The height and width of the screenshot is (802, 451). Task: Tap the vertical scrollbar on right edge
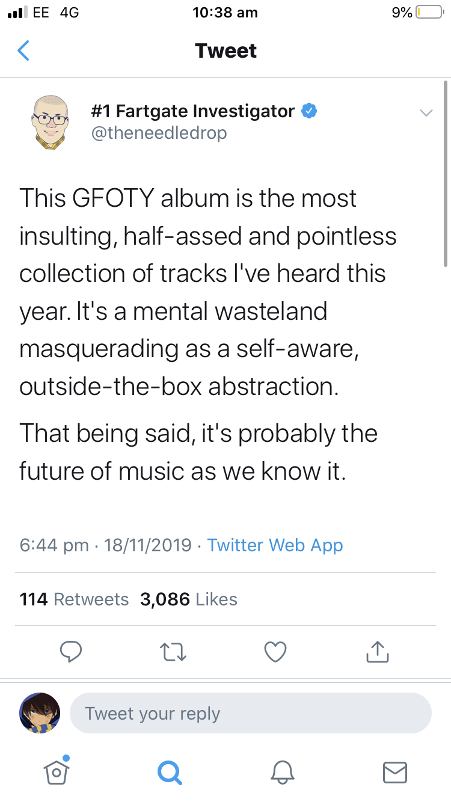pyautogui.click(x=446, y=174)
